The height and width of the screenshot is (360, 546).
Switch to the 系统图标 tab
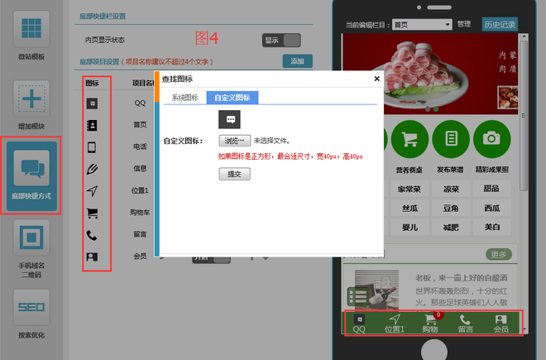coord(185,98)
